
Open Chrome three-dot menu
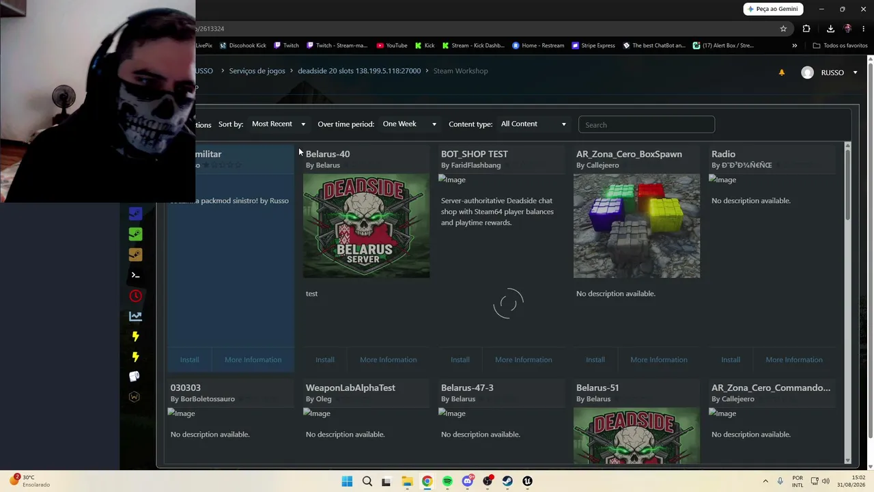[x=863, y=29]
